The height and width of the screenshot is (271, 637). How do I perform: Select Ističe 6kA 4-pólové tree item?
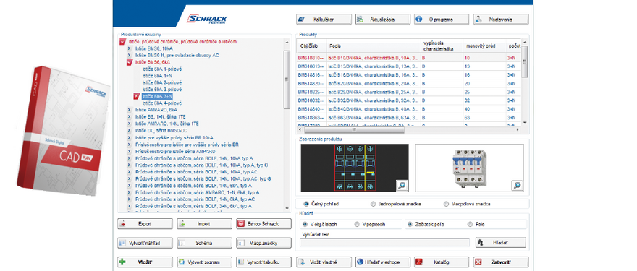tap(161, 103)
